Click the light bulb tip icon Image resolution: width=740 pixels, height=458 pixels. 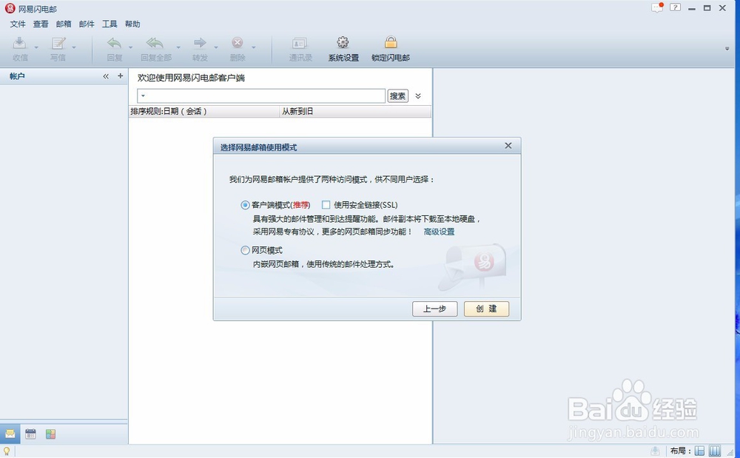[x=7, y=451]
